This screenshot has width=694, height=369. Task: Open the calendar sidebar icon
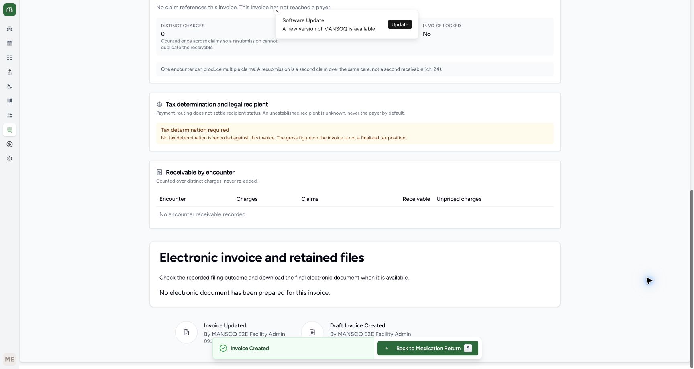click(x=10, y=43)
